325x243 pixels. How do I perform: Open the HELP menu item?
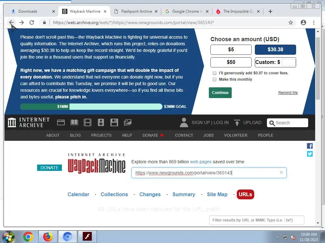[x=127, y=135]
